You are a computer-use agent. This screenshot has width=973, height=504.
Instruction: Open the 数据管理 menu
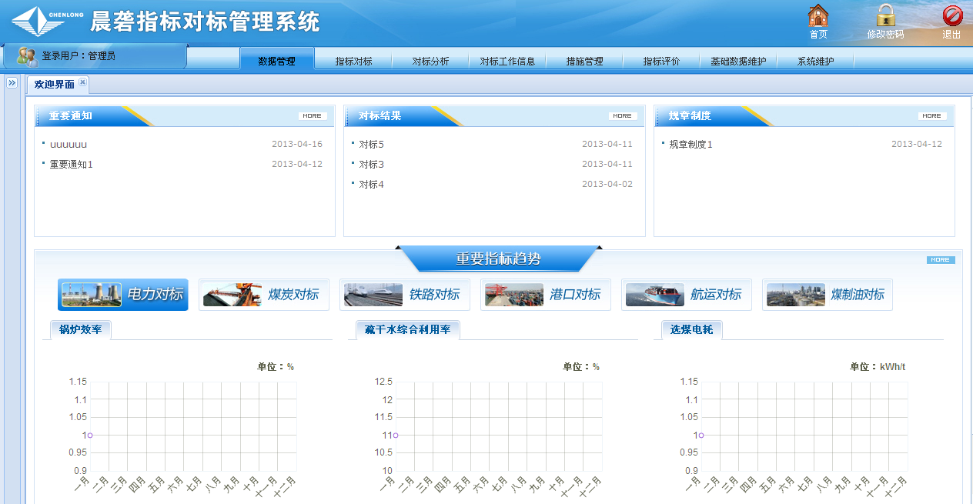point(276,61)
